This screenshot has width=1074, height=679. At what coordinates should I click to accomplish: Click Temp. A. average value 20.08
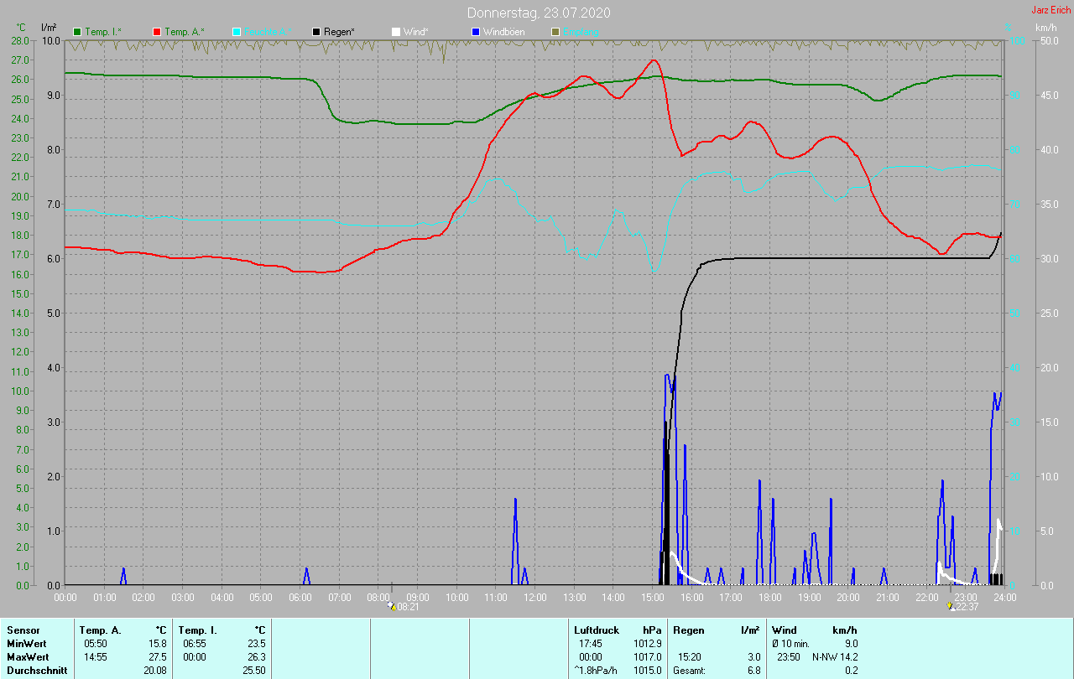[x=155, y=671]
